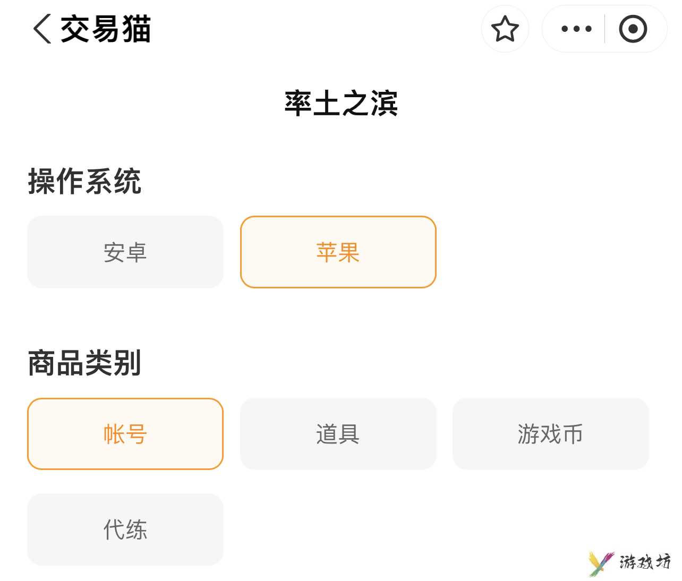Choose the 代练 category option
682x581 pixels.
click(x=125, y=529)
